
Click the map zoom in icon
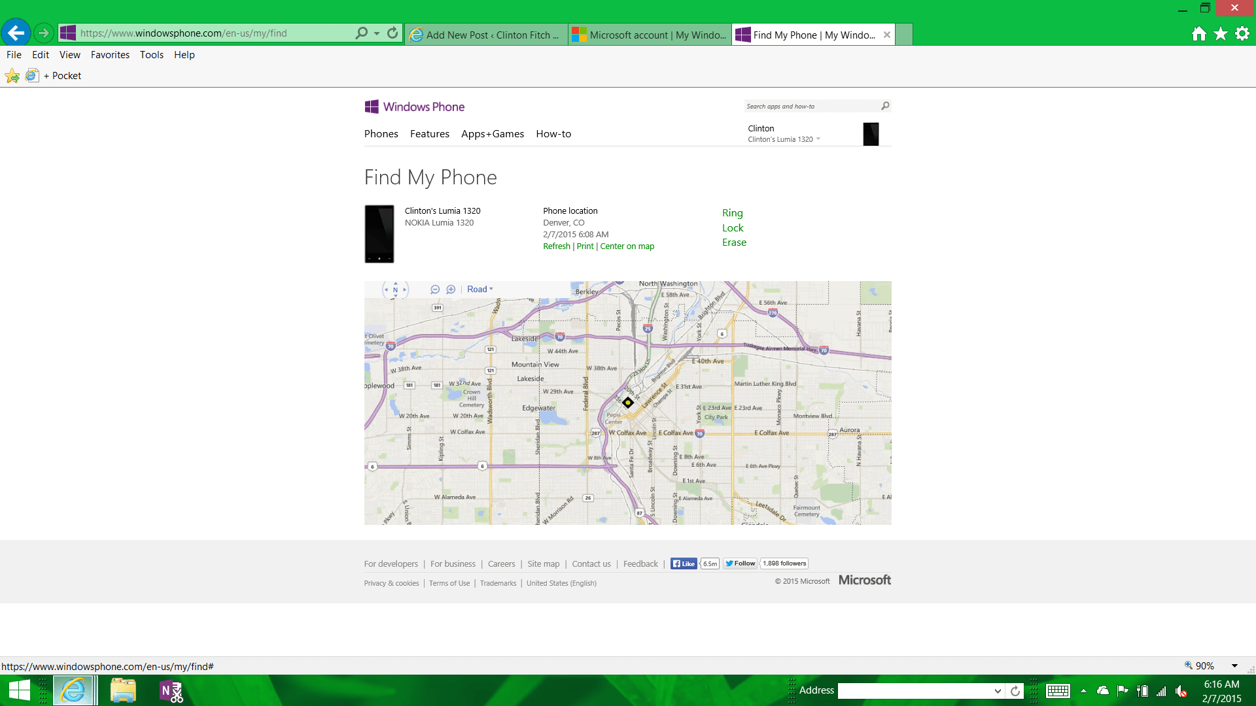point(451,290)
